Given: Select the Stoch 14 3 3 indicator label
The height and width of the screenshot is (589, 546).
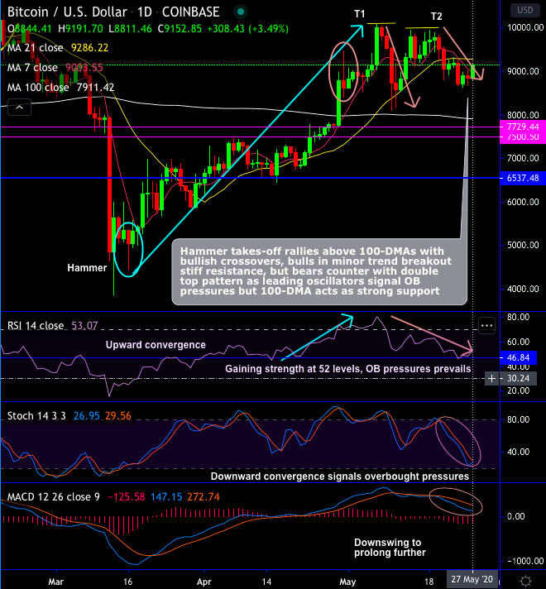Looking at the screenshot, I should [x=36, y=416].
